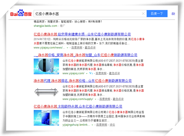Click the www.yijiajsq.com/ green URL text
The image size is (184, 136).
pyautogui.click(x=73, y=74)
